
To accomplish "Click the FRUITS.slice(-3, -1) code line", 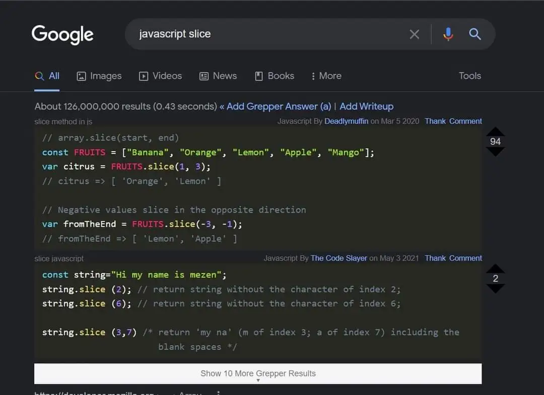I will click(142, 224).
